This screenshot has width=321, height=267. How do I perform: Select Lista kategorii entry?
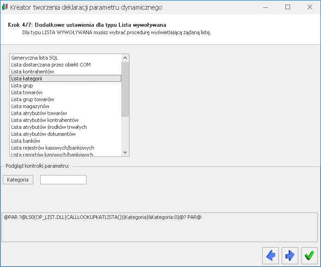point(65,79)
